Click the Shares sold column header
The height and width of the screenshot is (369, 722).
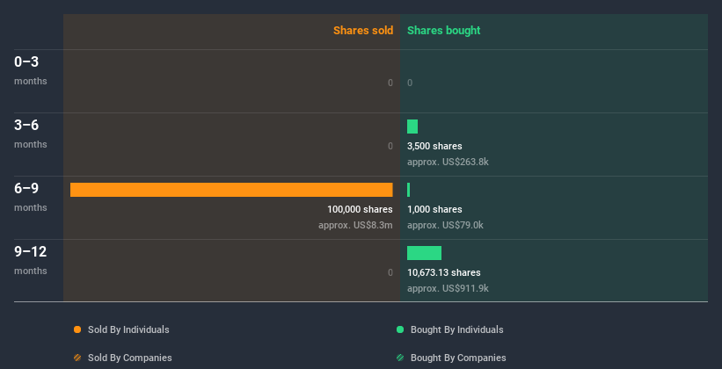pos(363,31)
